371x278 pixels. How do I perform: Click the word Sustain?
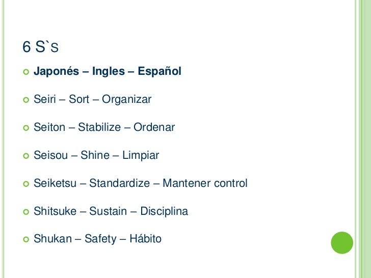tap(108, 211)
